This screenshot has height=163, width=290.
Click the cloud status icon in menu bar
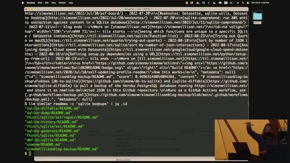pyautogui.click(x=198, y=3)
